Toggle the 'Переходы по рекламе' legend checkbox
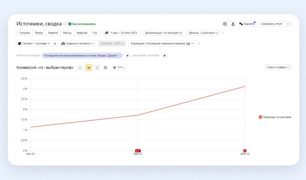Screen dimensions: 306x180 tap(260, 117)
